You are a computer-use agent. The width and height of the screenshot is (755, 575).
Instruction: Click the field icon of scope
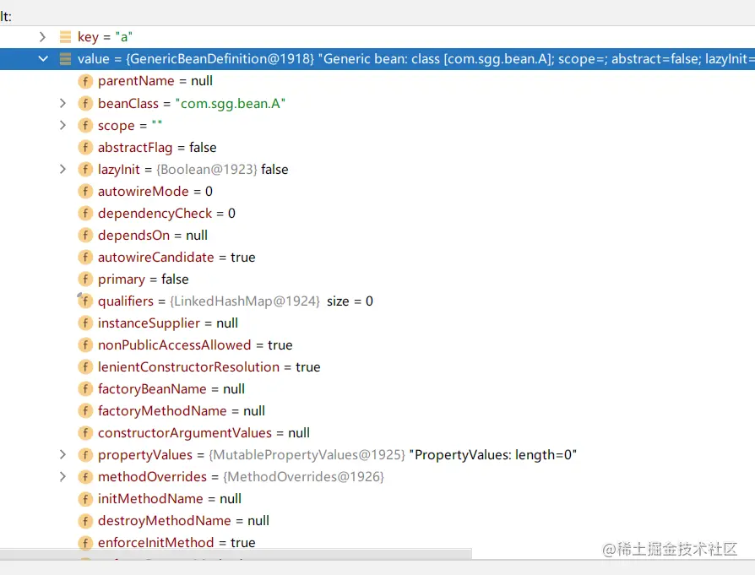pyautogui.click(x=85, y=125)
